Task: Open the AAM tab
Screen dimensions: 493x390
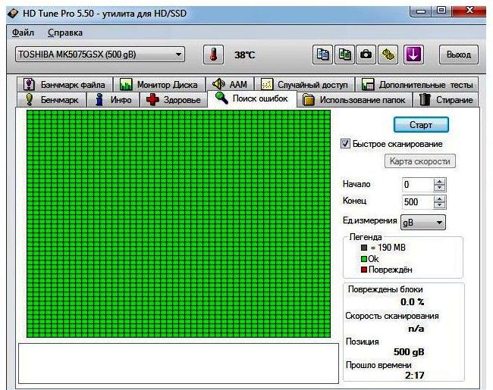Action: click(x=230, y=85)
